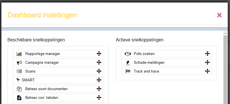The width and height of the screenshot is (230, 104).
Task: Click the telescope icon beside SMART
Action: (x=18, y=80)
